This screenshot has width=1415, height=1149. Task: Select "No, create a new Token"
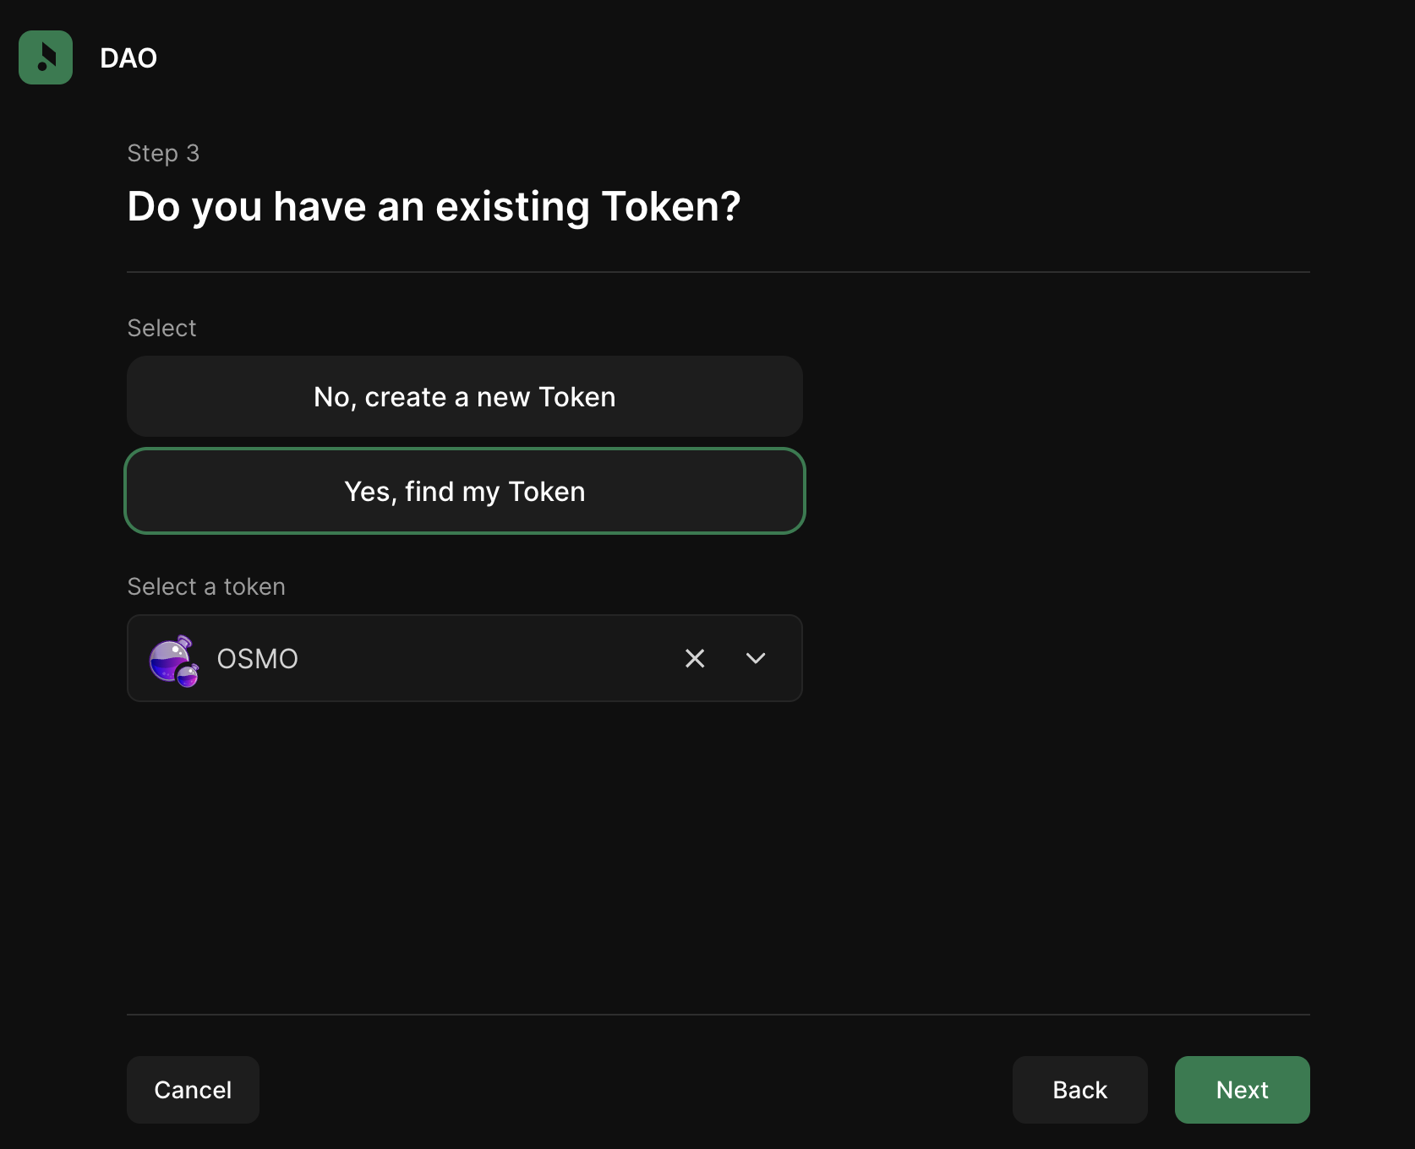[x=464, y=396]
